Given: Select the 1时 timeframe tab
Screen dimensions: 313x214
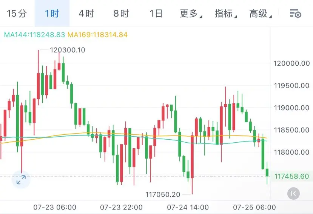Looking at the screenshot, I should [x=52, y=14].
